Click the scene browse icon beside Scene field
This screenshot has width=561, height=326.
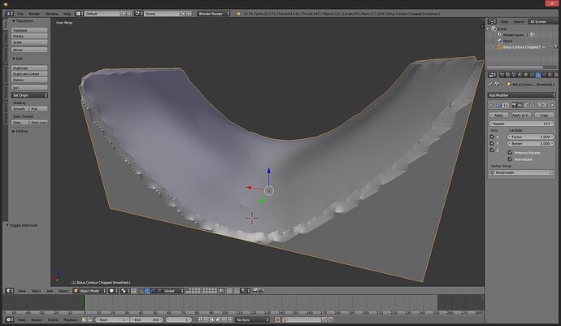click(139, 14)
